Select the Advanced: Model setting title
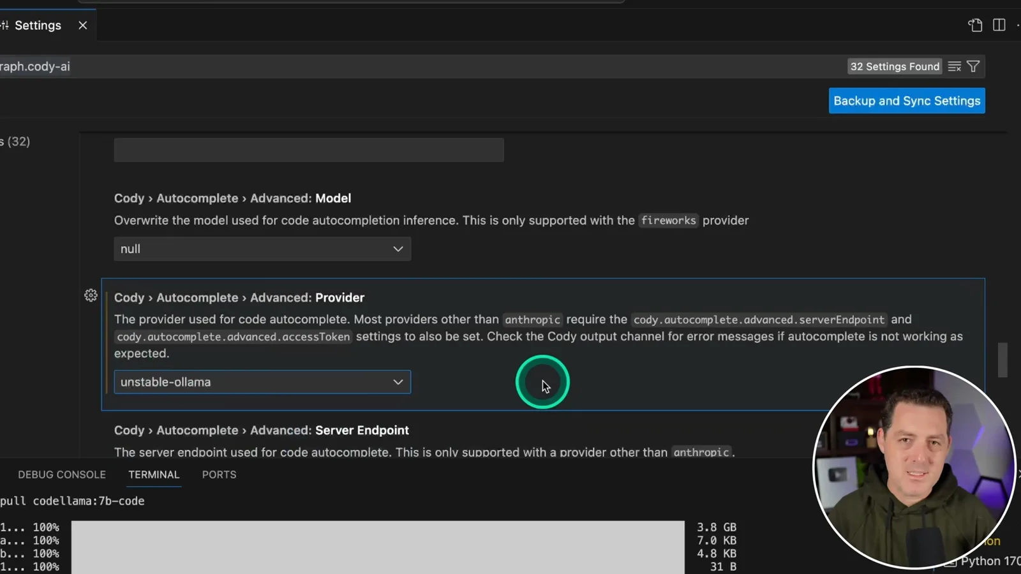 [x=232, y=198]
